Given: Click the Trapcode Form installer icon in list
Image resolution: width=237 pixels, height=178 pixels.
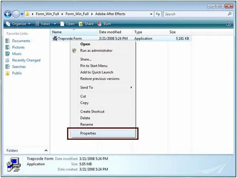Looking at the screenshot, I should (x=55, y=39).
